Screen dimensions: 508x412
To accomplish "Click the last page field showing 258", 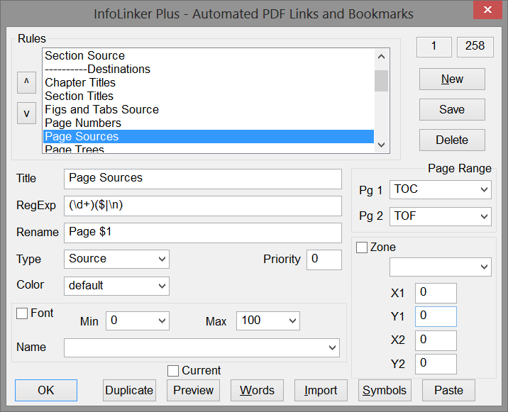I will pos(475,47).
